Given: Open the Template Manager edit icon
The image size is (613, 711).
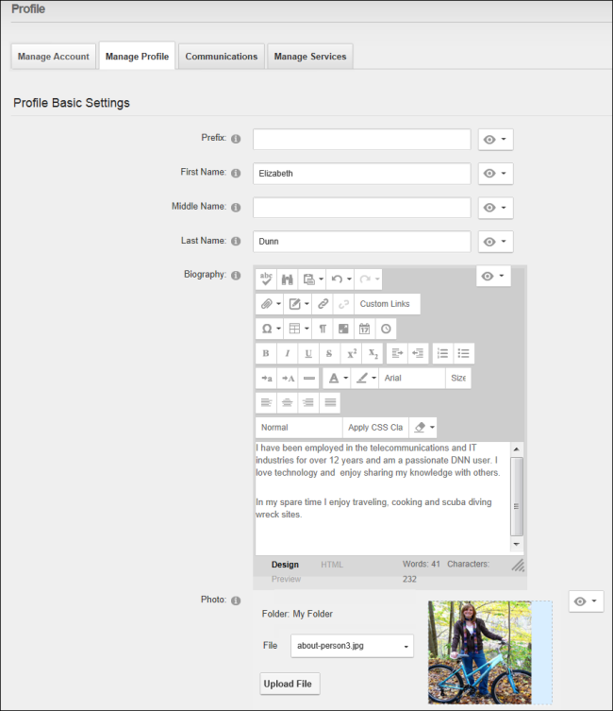Looking at the screenshot, I should tap(295, 304).
